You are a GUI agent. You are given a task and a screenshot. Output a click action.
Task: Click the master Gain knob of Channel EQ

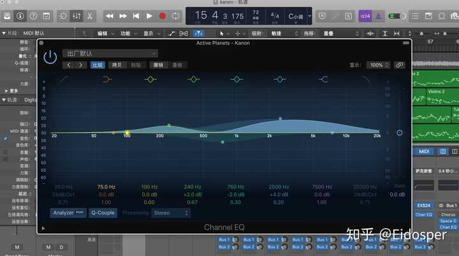tap(399, 133)
